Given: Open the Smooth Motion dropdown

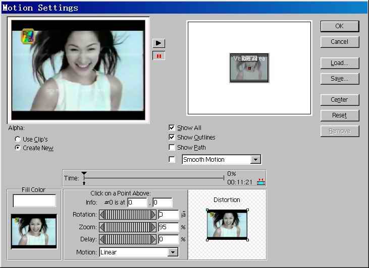Looking at the screenshot, I should [256, 160].
